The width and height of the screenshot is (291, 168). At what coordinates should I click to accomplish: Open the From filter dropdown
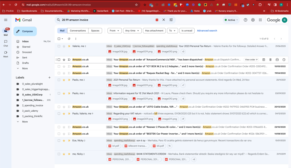[x=115, y=31]
